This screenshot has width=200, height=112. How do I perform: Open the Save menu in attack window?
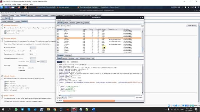click(x=63, y=20)
